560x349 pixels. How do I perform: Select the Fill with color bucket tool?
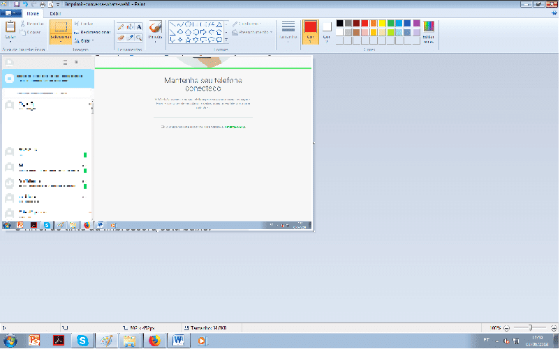[x=130, y=26]
